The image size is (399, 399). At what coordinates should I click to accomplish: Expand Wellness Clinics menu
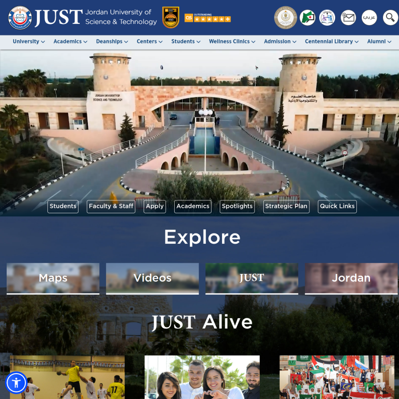click(x=232, y=42)
